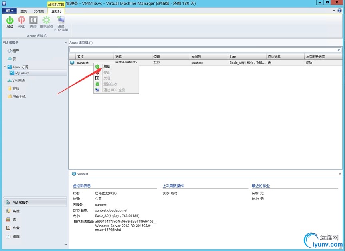Click the workspace overflow arrow at bottom
The height and width of the screenshot is (251, 345).
click(x=66, y=245)
